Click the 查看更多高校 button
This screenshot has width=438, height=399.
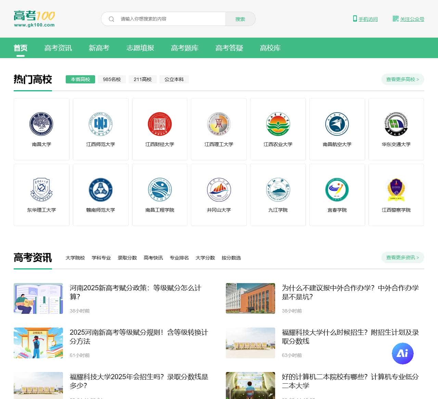click(x=403, y=79)
